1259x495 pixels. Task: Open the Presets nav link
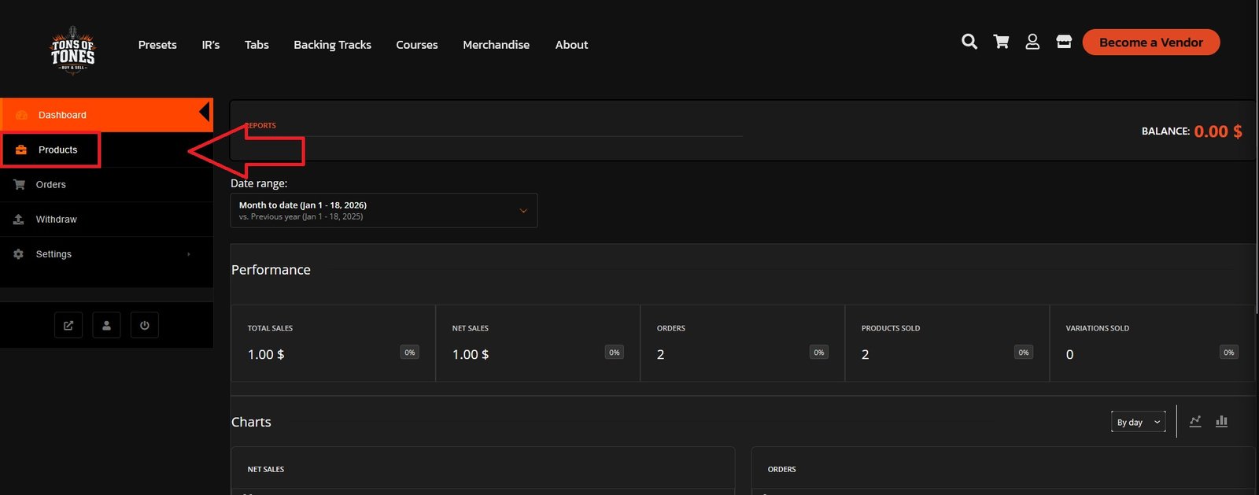tap(157, 45)
